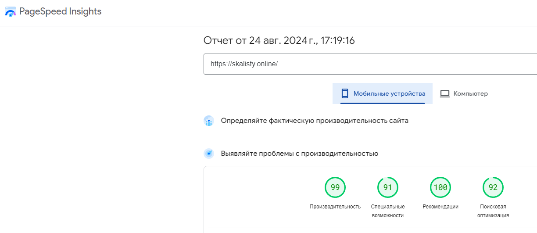
Task: Click the speed gauge icon beside Выявляйте
Action: 209,154
